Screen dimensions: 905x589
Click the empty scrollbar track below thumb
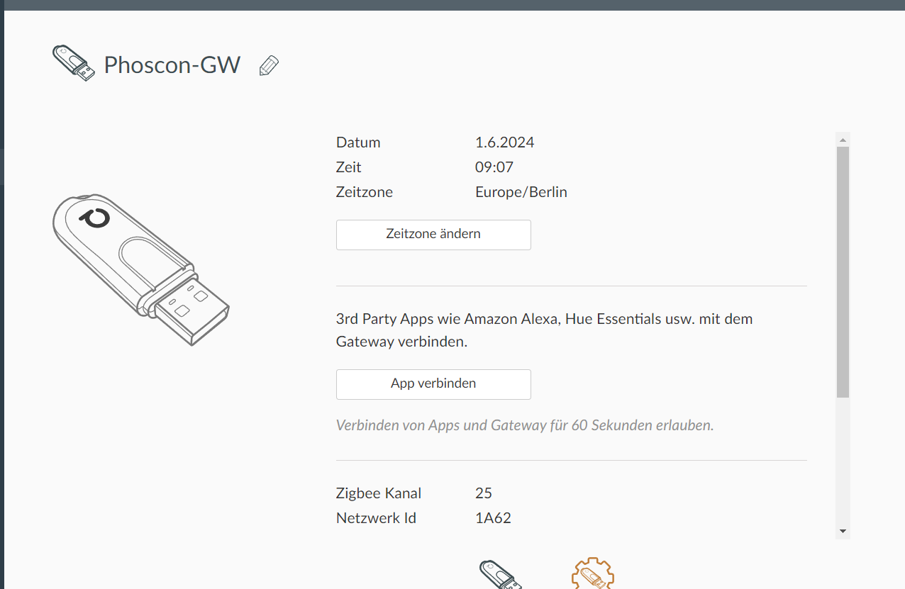pos(843,461)
